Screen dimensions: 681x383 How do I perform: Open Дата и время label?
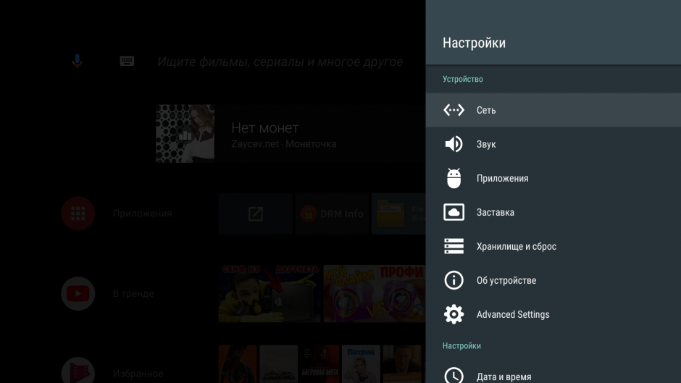coord(504,377)
